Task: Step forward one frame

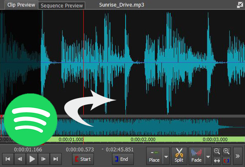Action: click(x=44, y=159)
